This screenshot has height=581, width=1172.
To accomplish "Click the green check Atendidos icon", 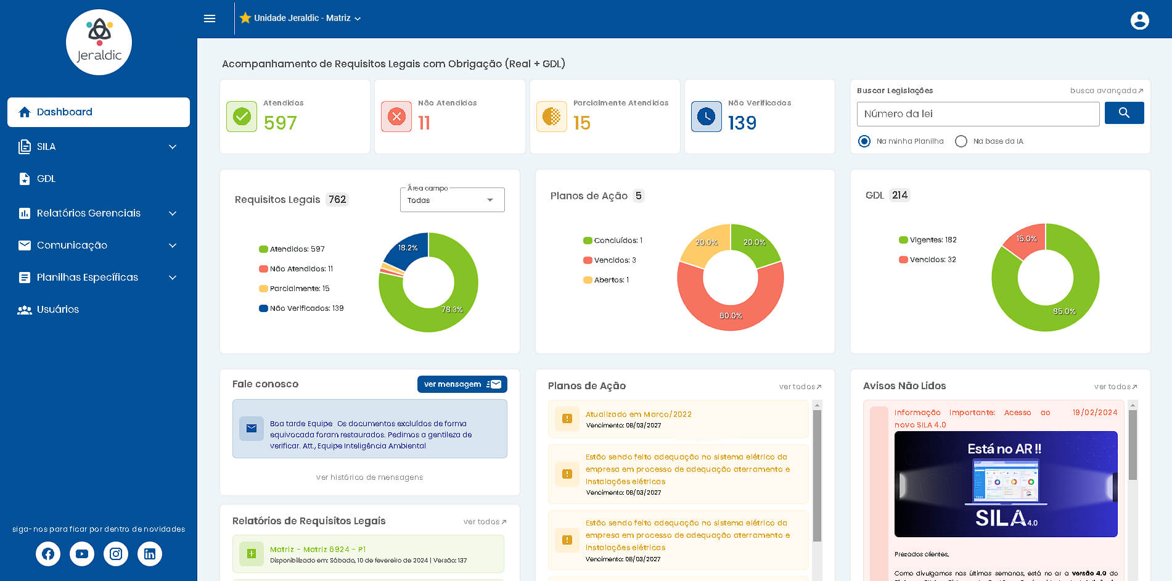I will pyautogui.click(x=242, y=117).
